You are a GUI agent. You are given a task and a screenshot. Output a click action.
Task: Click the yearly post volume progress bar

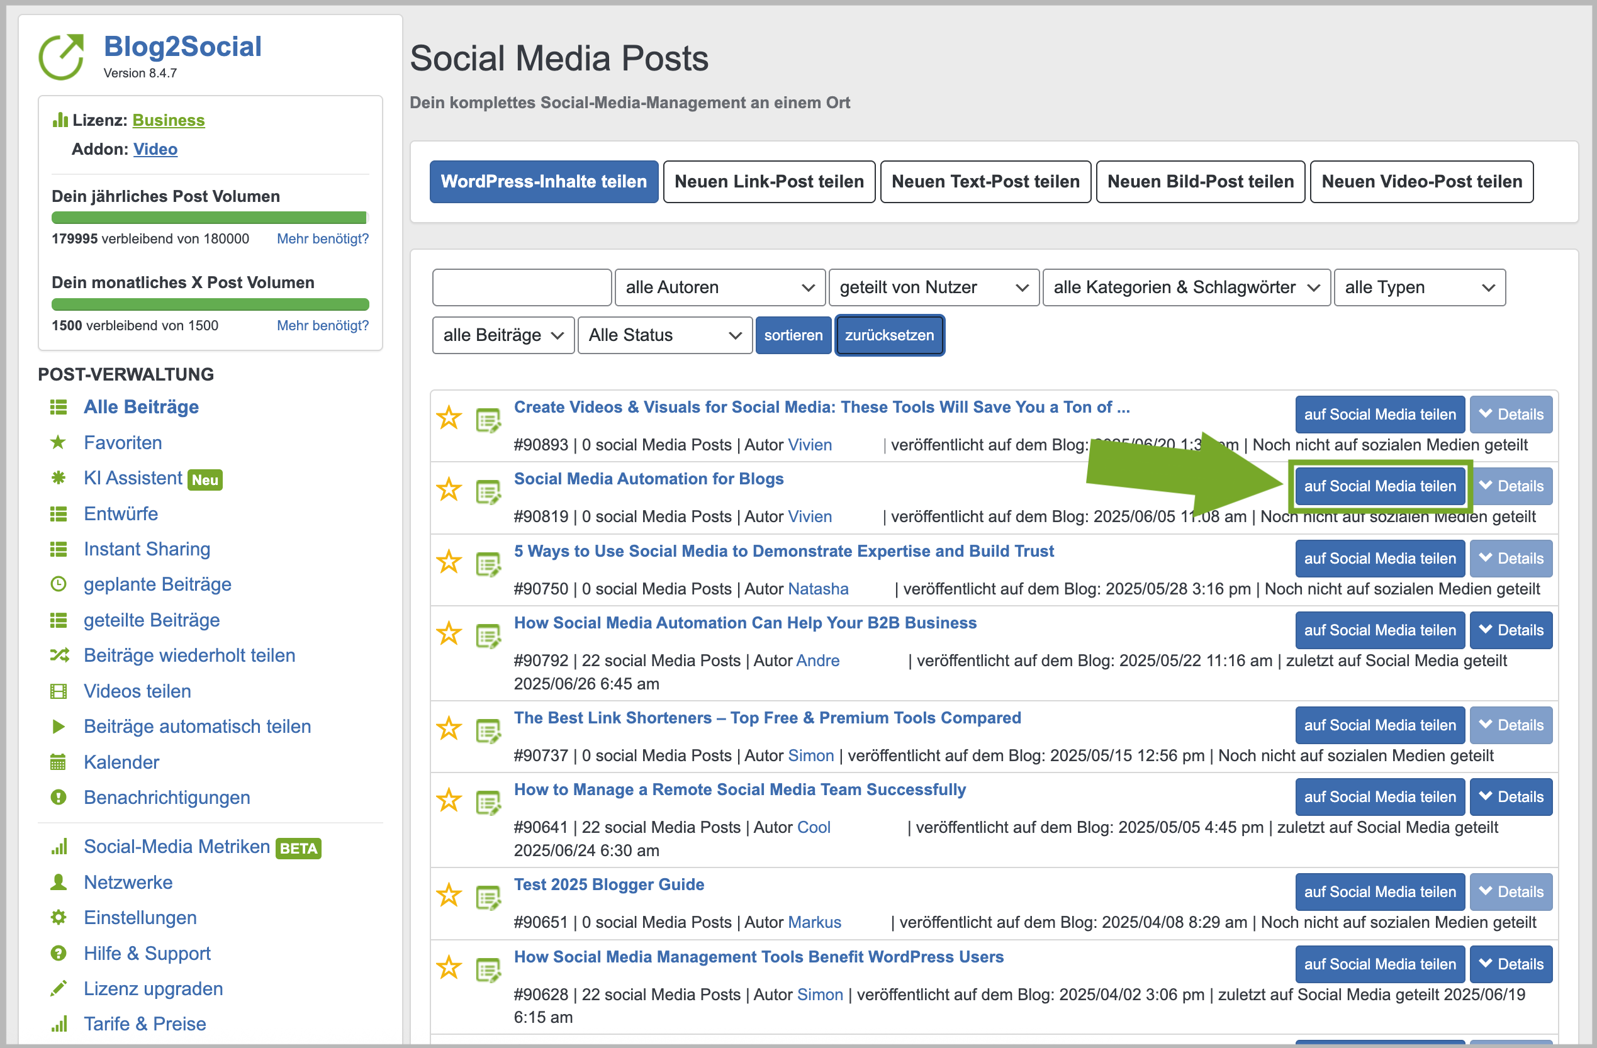click(x=210, y=218)
